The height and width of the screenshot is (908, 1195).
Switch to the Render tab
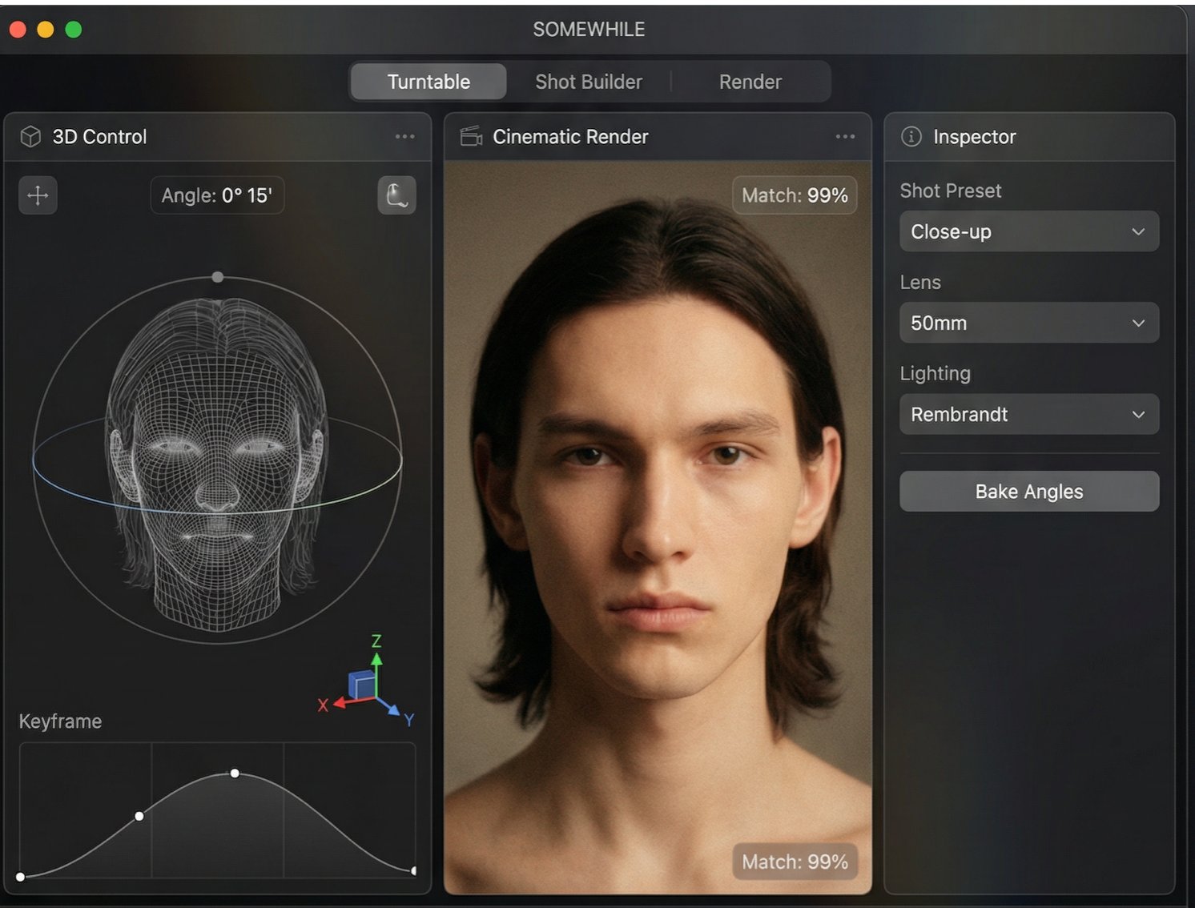pos(750,82)
